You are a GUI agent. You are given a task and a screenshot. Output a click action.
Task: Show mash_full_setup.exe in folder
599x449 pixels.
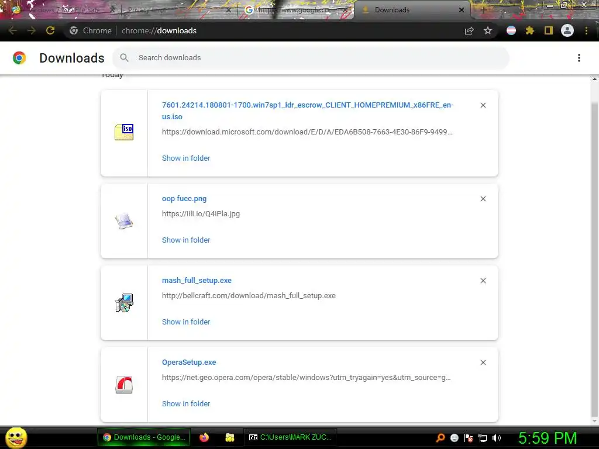(186, 322)
